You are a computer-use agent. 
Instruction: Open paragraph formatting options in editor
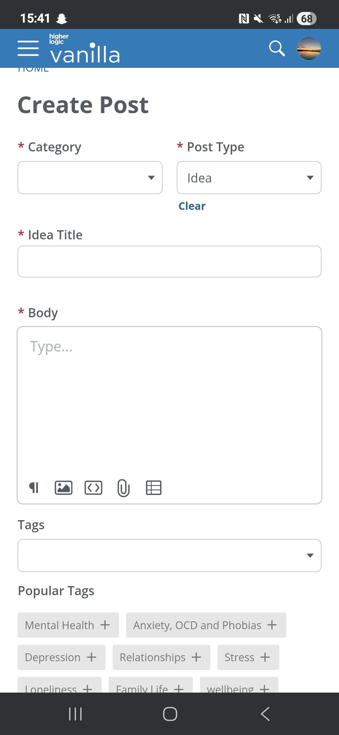[x=34, y=488]
